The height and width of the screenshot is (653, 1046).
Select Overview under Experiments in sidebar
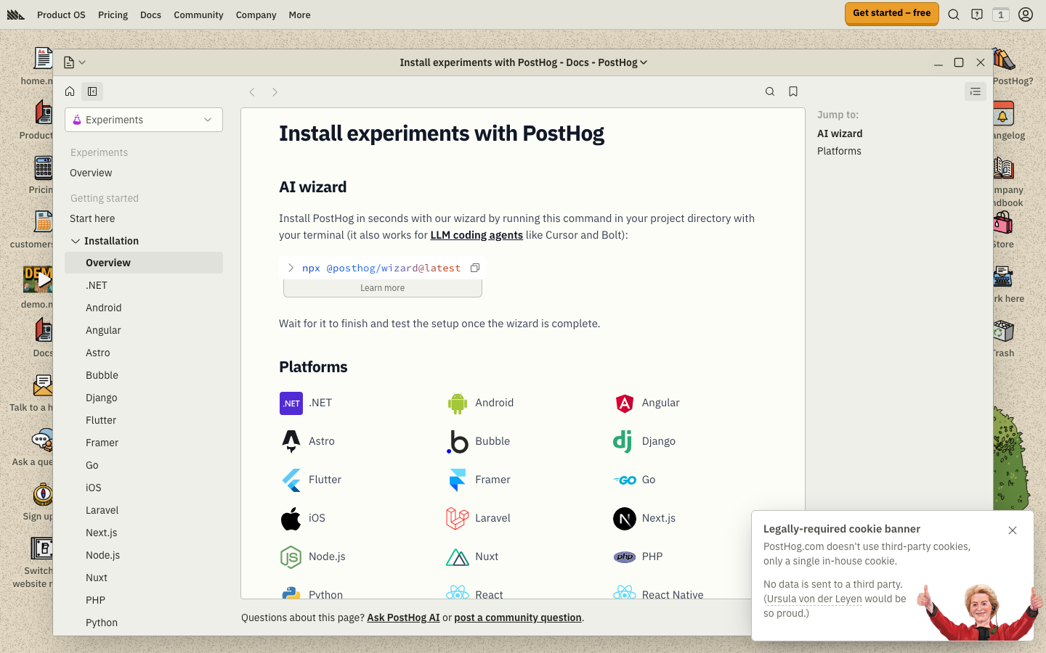(x=91, y=173)
